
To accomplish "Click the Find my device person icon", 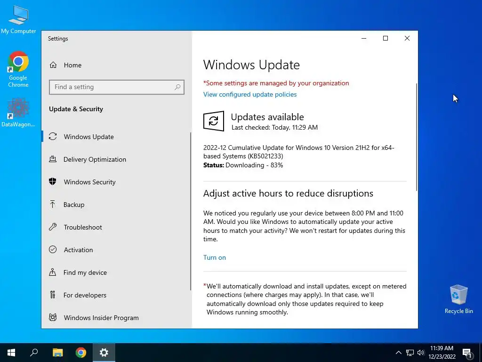I will coord(53,272).
